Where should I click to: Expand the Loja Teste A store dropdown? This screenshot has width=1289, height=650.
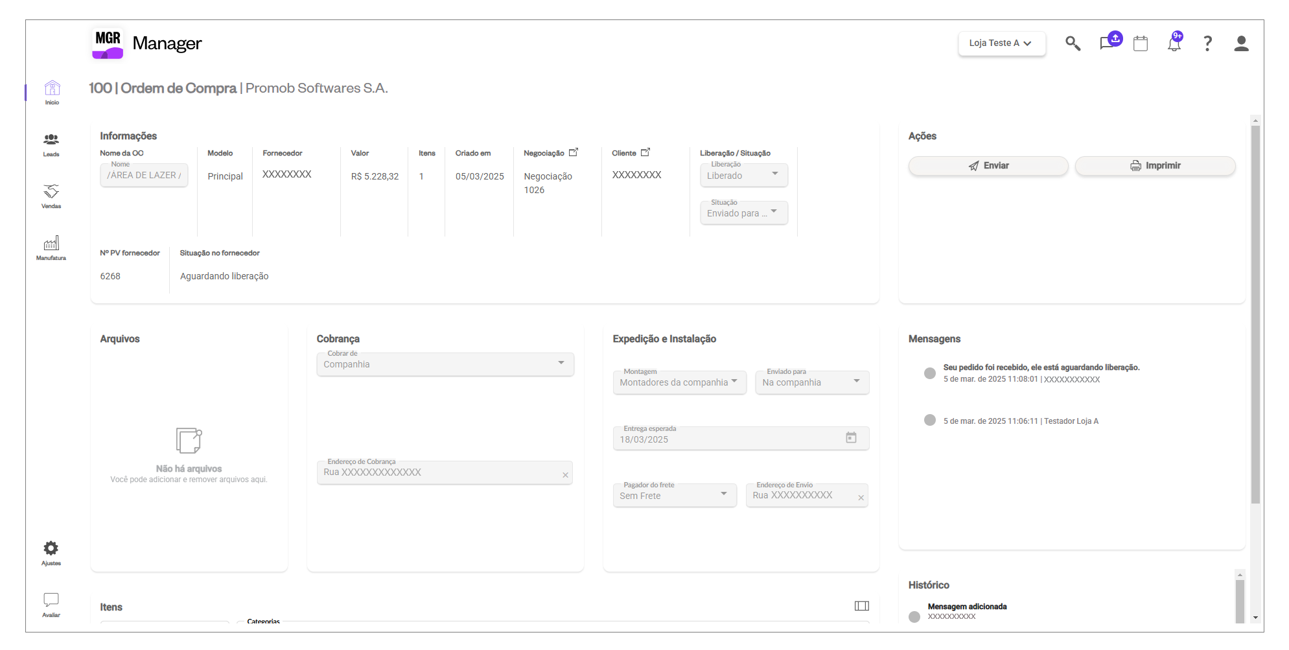(1001, 43)
